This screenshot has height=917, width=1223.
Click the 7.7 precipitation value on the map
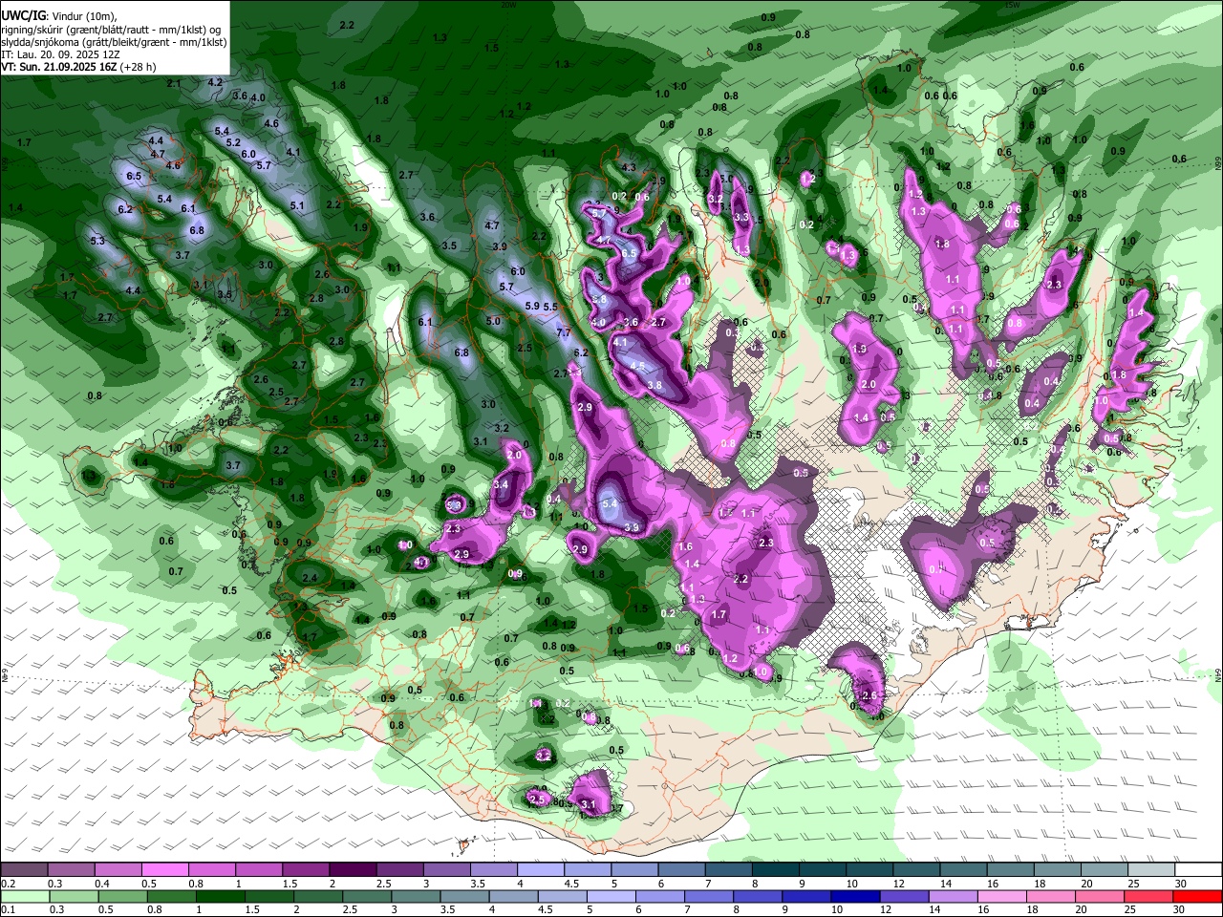coord(563,332)
